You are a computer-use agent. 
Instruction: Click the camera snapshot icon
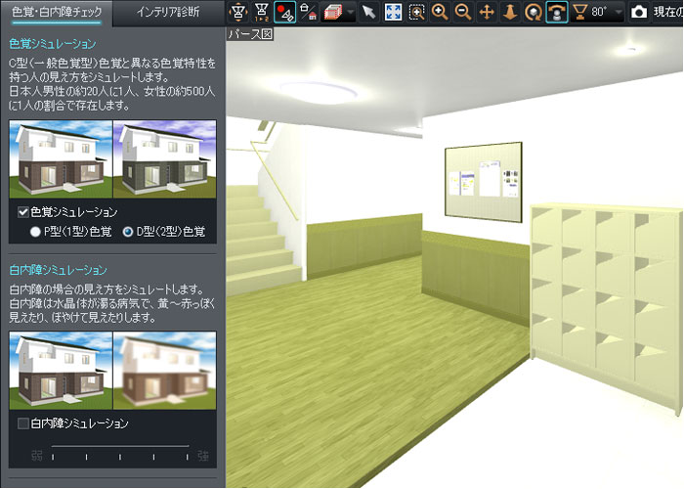pyautogui.click(x=639, y=12)
